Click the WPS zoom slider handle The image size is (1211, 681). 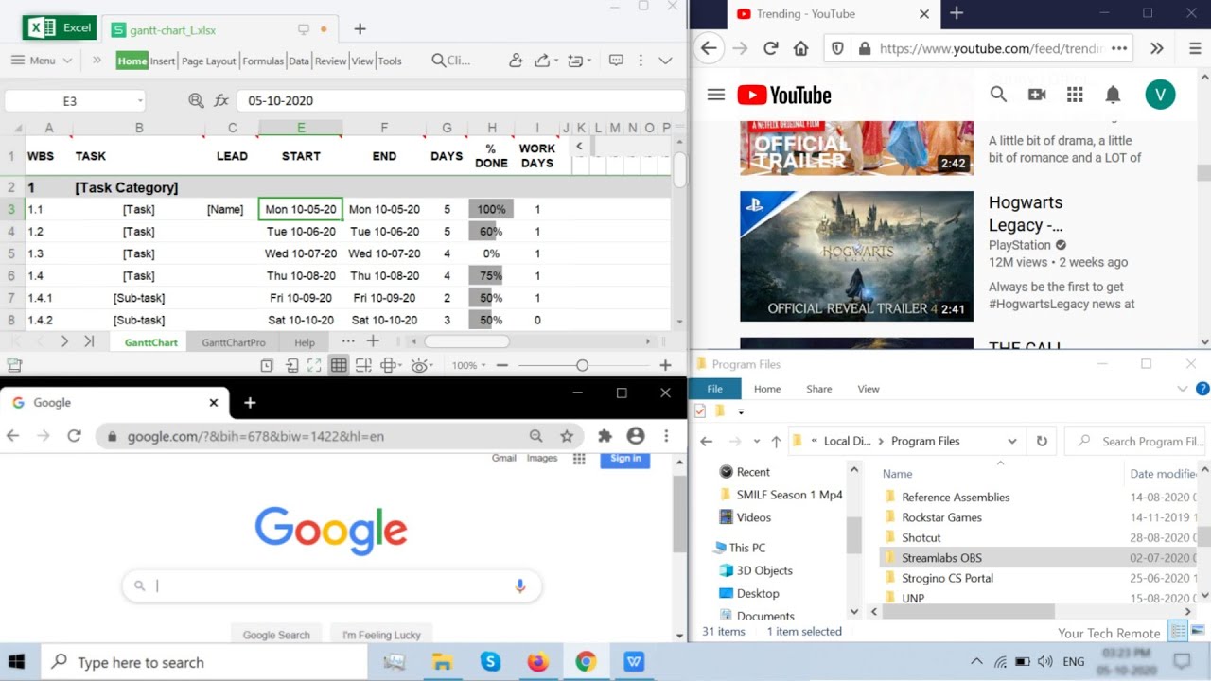582,366
